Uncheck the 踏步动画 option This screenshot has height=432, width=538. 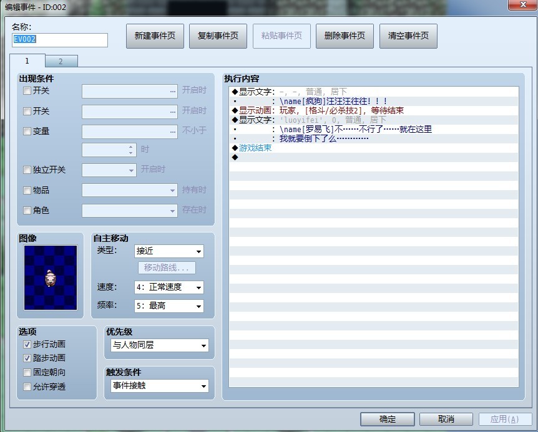(27, 358)
